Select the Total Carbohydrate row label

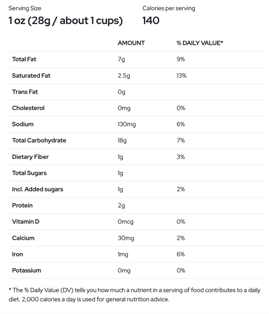pyautogui.click(x=39, y=140)
